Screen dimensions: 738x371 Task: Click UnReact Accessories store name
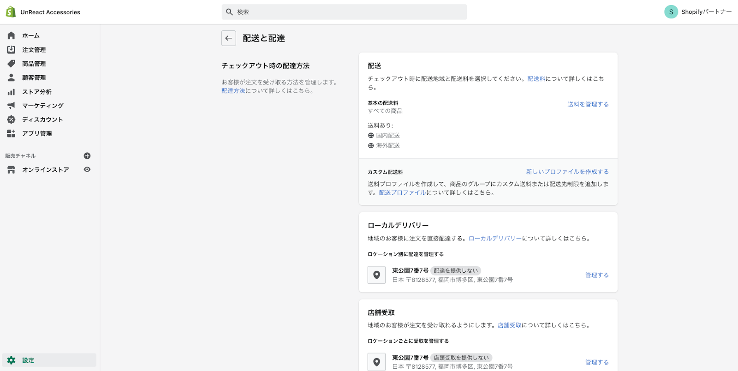coord(50,12)
